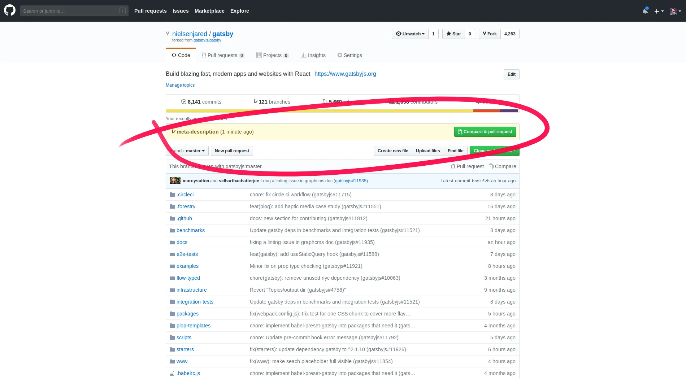Image resolution: width=686 pixels, height=379 pixels.
Task: Click Pull request in branch info bar
Action: point(467,166)
